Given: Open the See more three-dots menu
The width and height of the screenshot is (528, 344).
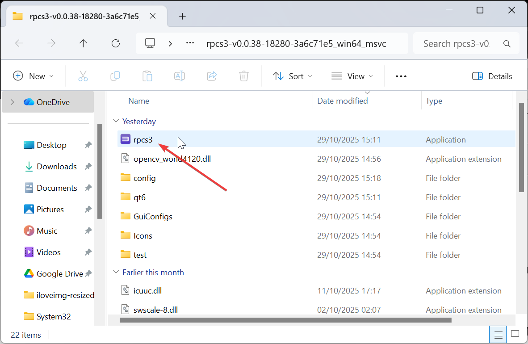Looking at the screenshot, I should [x=401, y=76].
